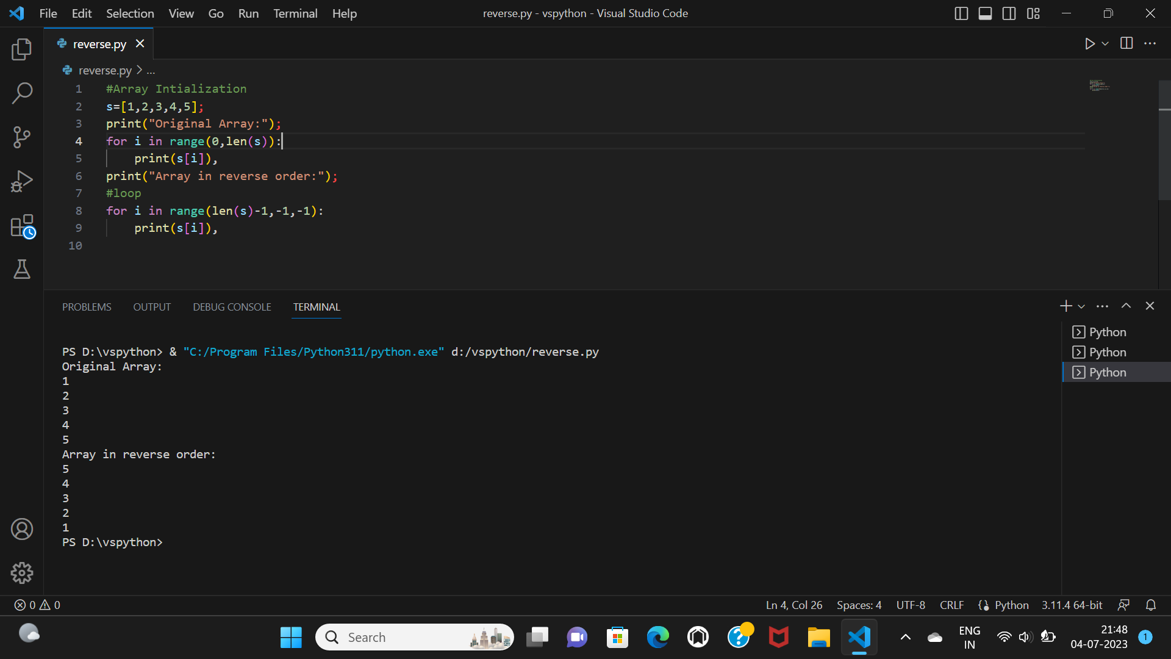
Task: Open the View menu
Action: click(x=181, y=13)
